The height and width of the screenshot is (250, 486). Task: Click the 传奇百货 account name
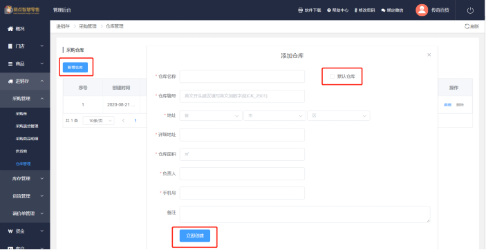[440, 10]
